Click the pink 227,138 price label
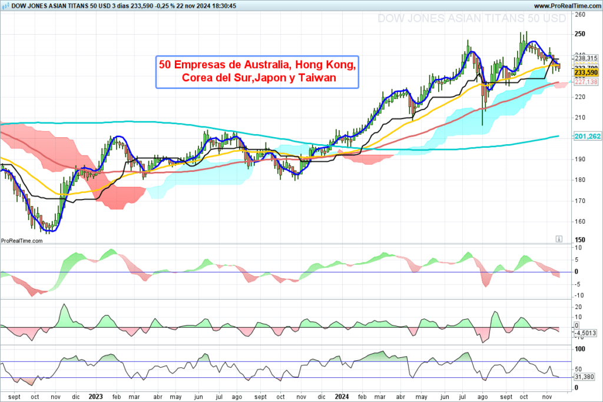The height and width of the screenshot is (402, 603). pyautogui.click(x=586, y=82)
